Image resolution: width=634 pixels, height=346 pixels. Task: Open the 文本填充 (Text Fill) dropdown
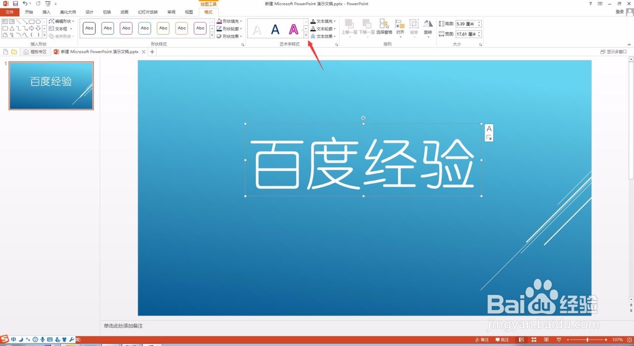tap(323, 21)
